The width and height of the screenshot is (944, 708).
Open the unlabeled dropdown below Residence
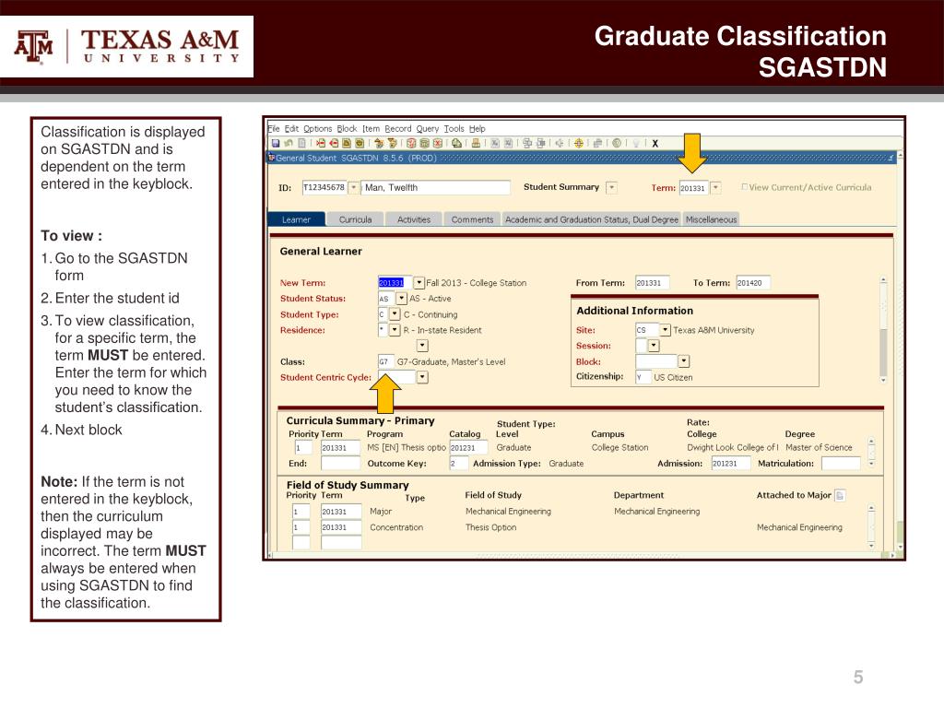pos(422,346)
